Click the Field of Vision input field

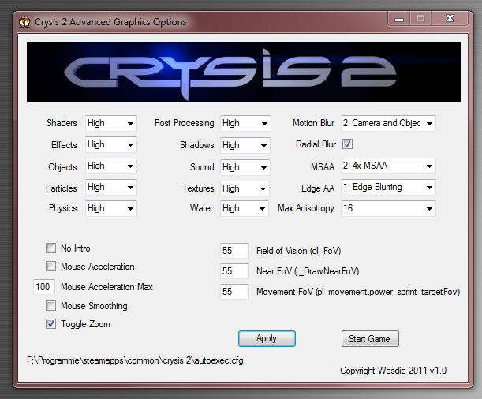coord(234,251)
